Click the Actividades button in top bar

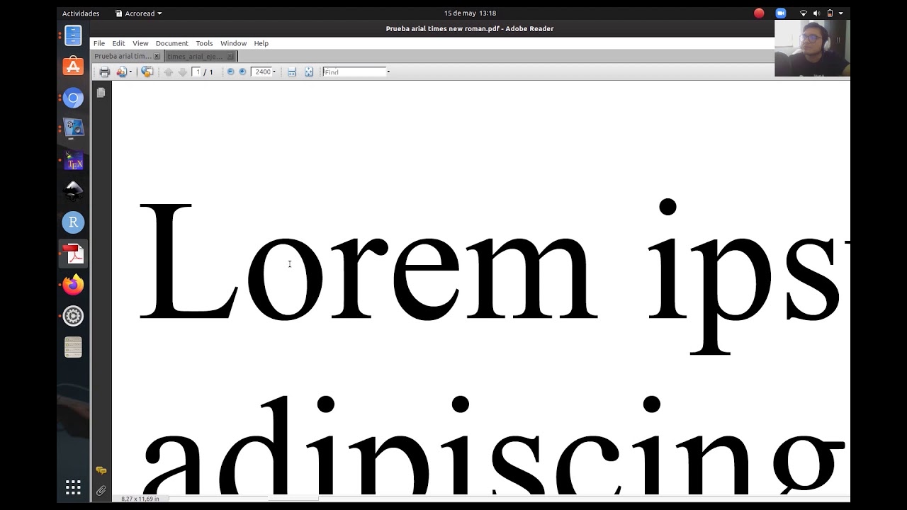tap(81, 13)
